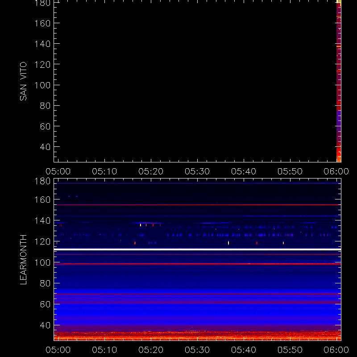Click 05:00 time label under Learmonth plot

(58, 350)
